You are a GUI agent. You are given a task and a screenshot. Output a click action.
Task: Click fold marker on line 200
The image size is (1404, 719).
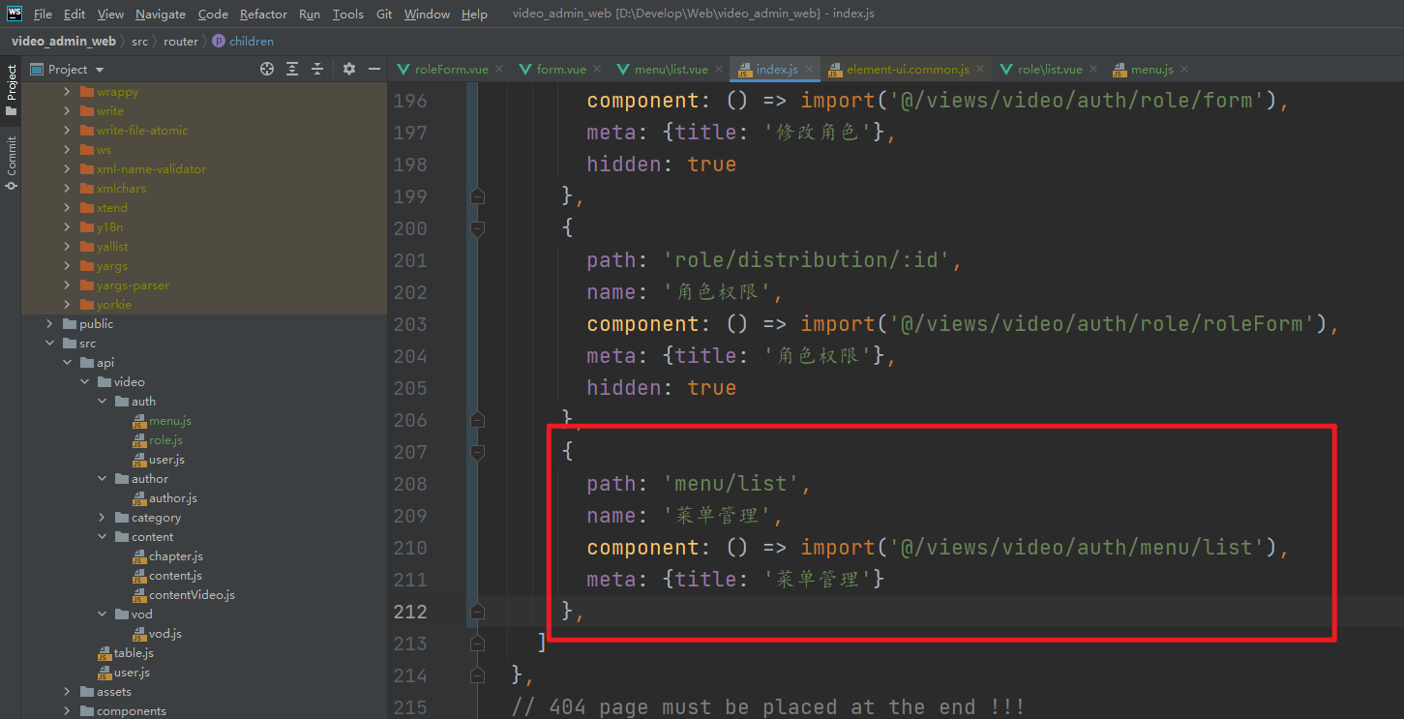pos(476,228)
